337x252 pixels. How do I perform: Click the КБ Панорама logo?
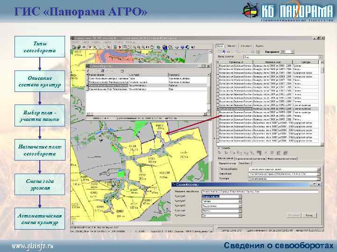point(287,11)
